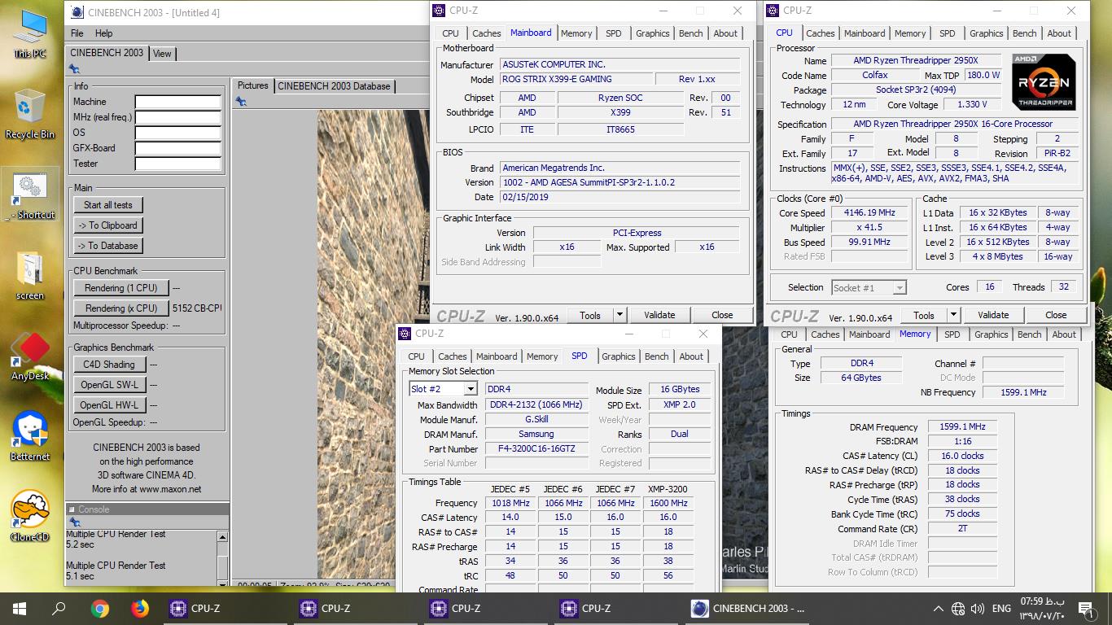Click into the GFX-Board input field
This screenshot has width=1112, height=625.
tap(178, 148)
